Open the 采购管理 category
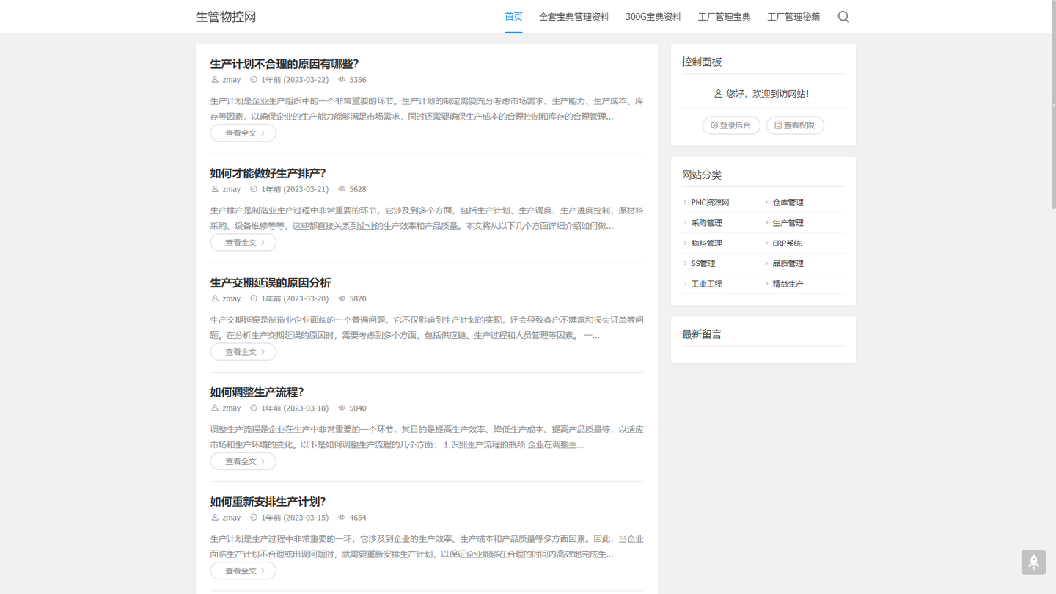Image resolution: width=1056 pixels, height=594 pixels. coord(706,223)
